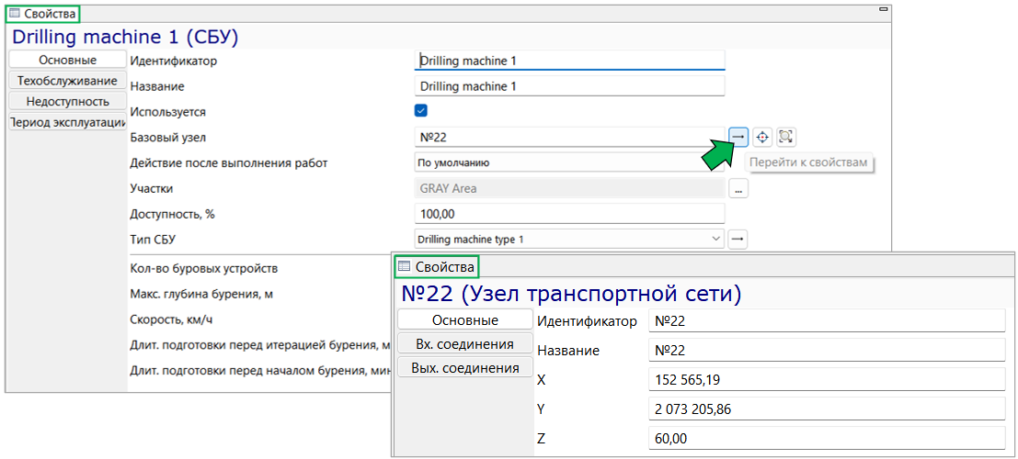Click the Drilling machine 1 (СБУ) title

[x=125, y=37]
